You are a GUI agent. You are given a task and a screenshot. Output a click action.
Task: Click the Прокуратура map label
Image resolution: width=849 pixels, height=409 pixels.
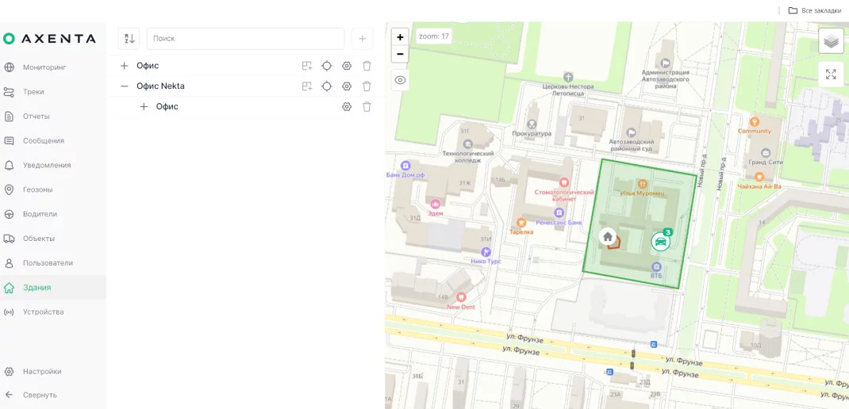point(532,133)
